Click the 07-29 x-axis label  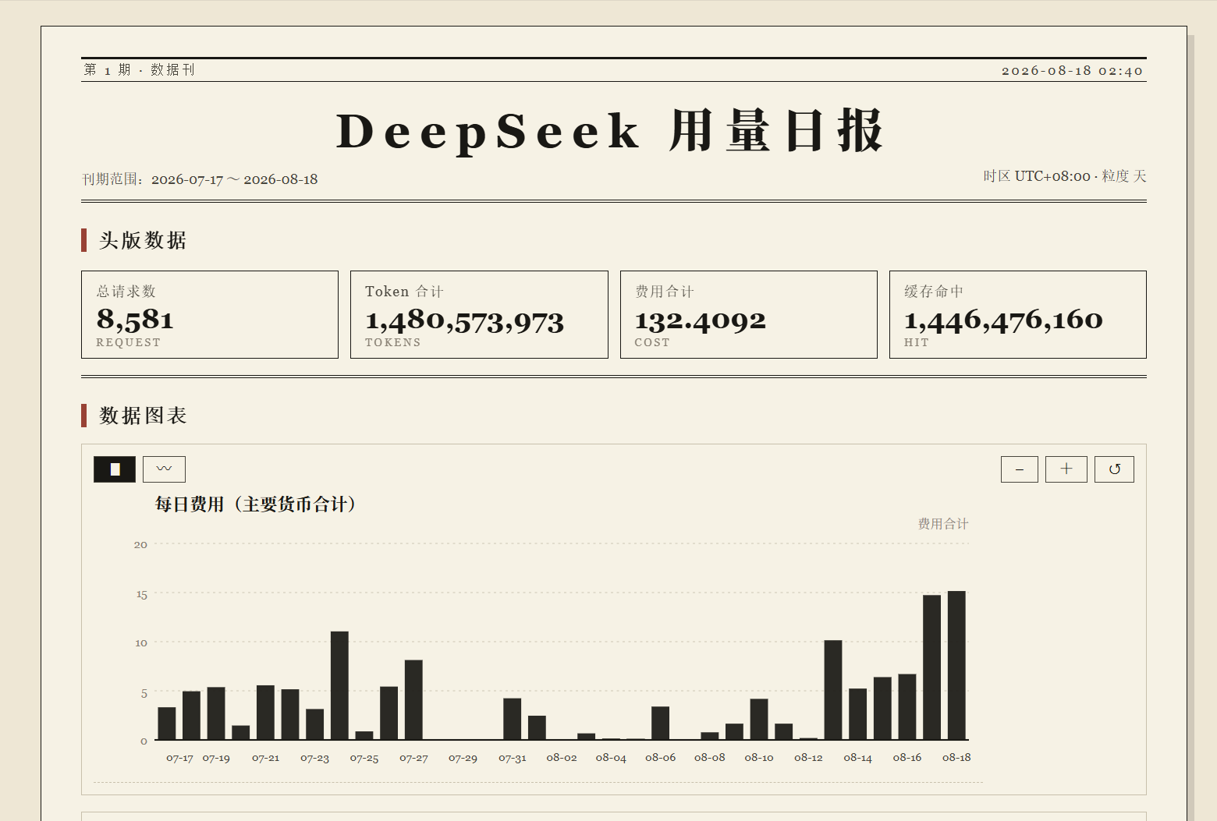[463, 758]
